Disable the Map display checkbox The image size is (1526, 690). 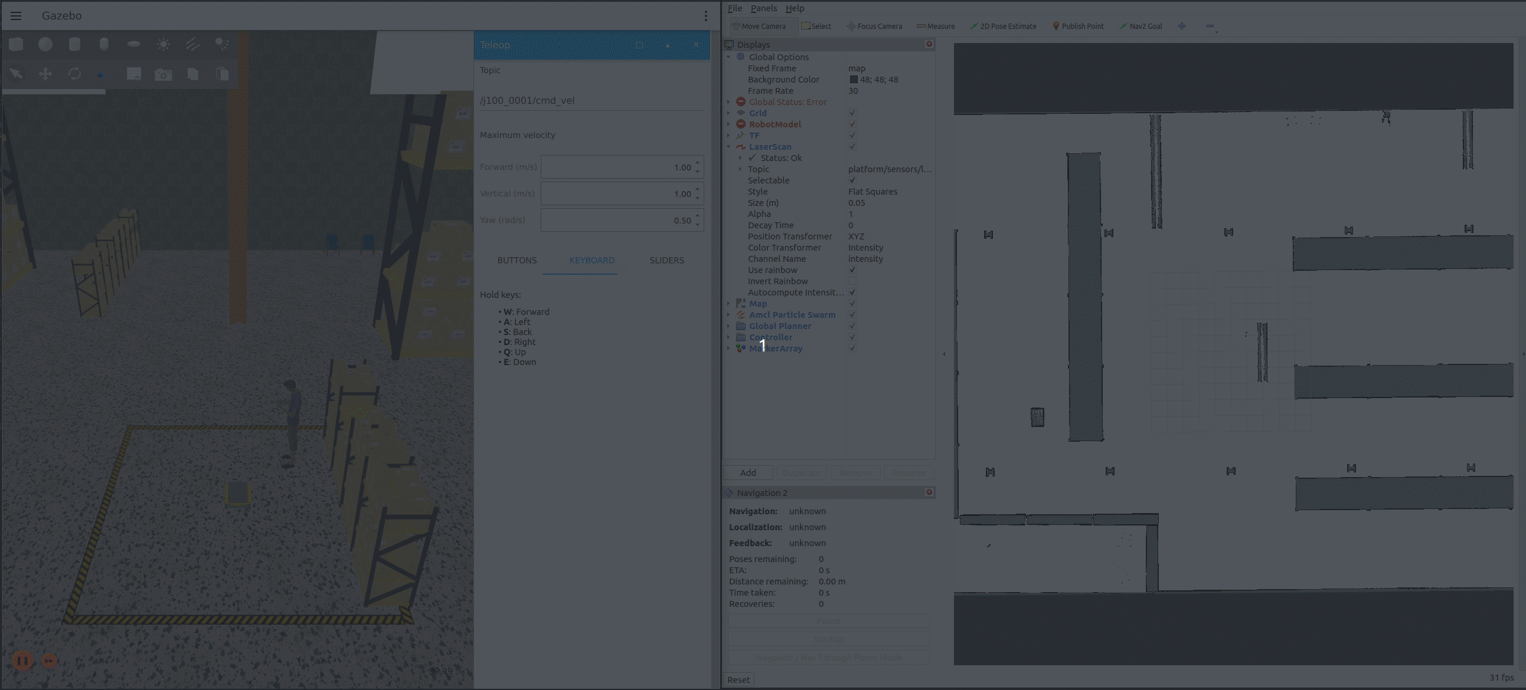tap(852, 304)
